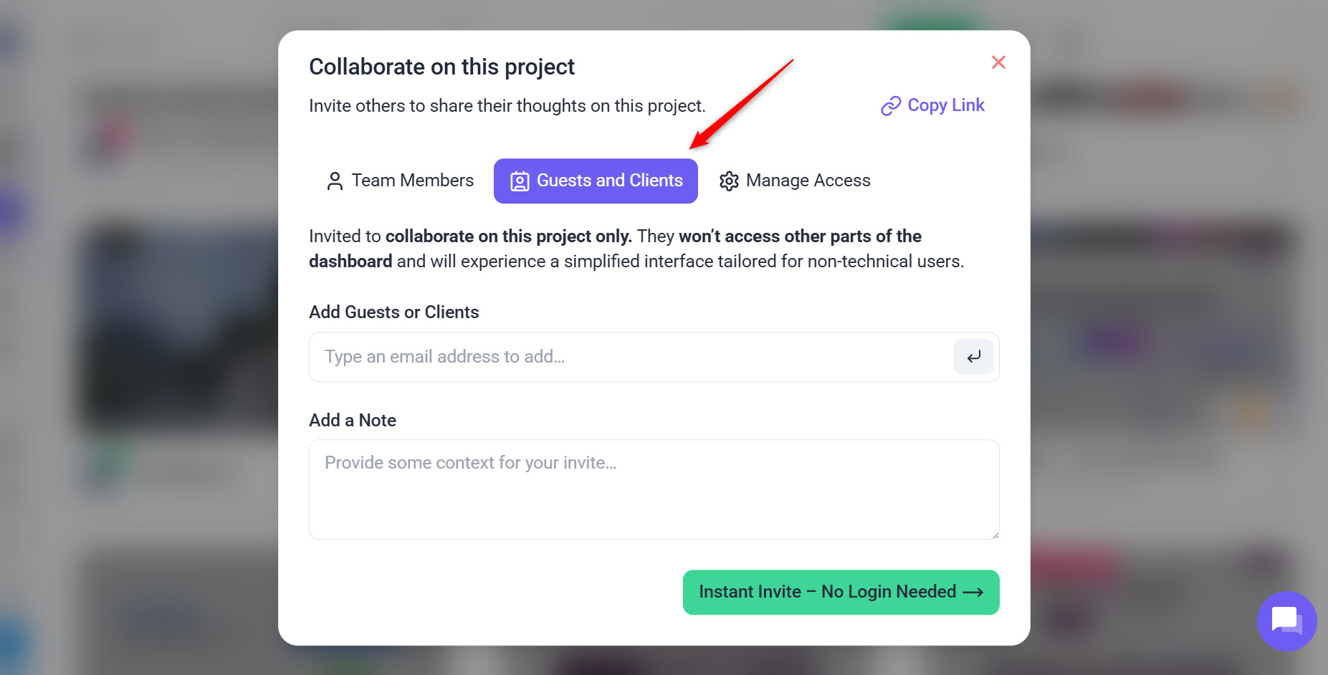Focus the email address input field

(631, 357)
